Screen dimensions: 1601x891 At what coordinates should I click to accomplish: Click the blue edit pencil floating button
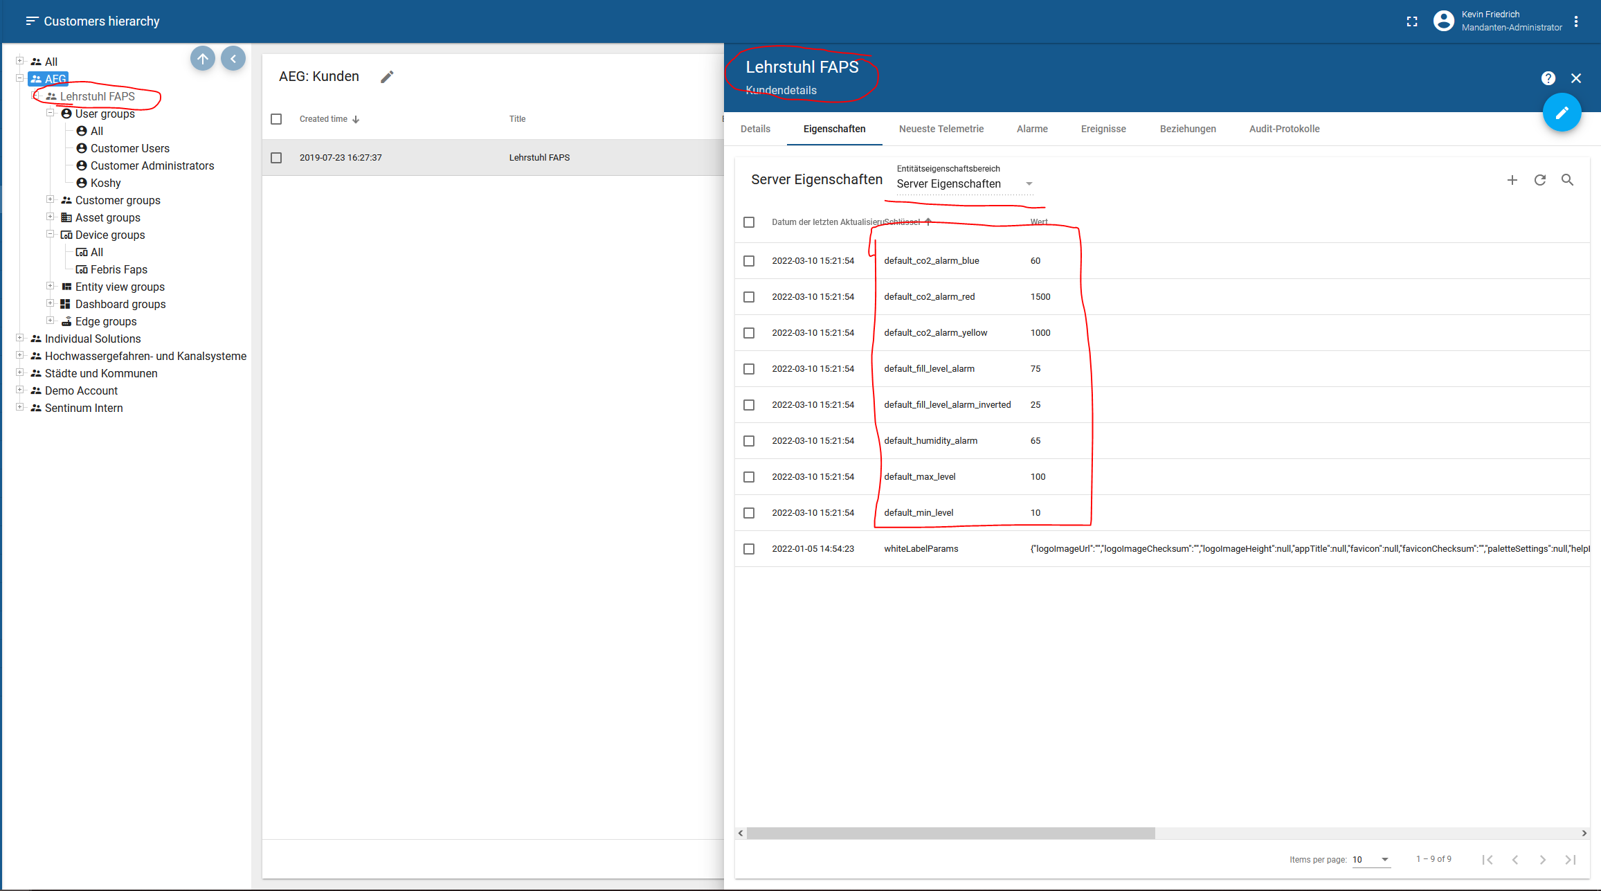tap(1562, 112)
